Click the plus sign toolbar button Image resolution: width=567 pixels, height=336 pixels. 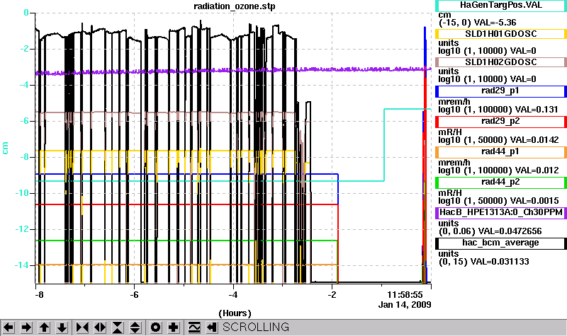click(173, 328)
